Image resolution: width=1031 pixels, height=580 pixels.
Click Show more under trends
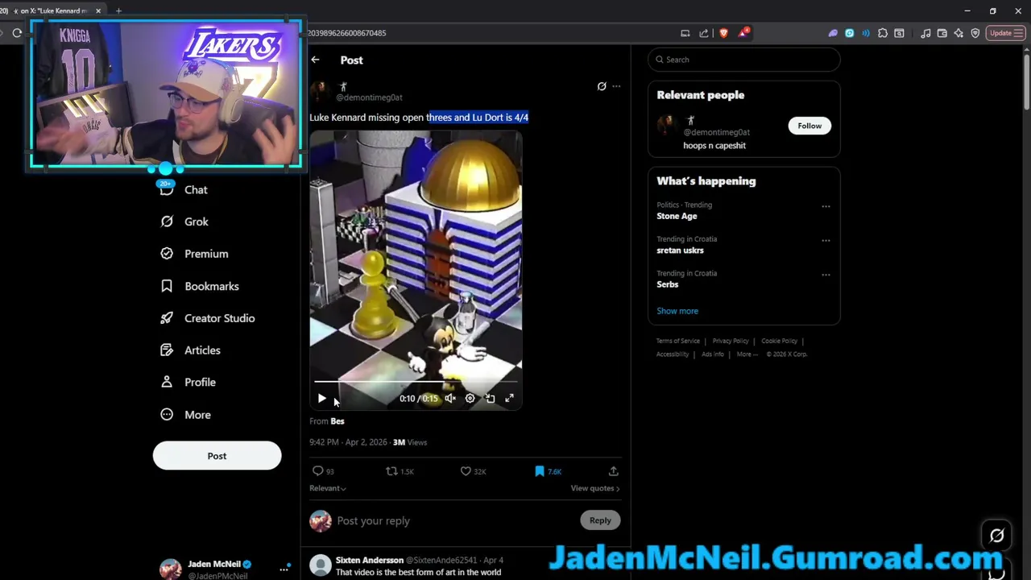click(x=677, y=311)
